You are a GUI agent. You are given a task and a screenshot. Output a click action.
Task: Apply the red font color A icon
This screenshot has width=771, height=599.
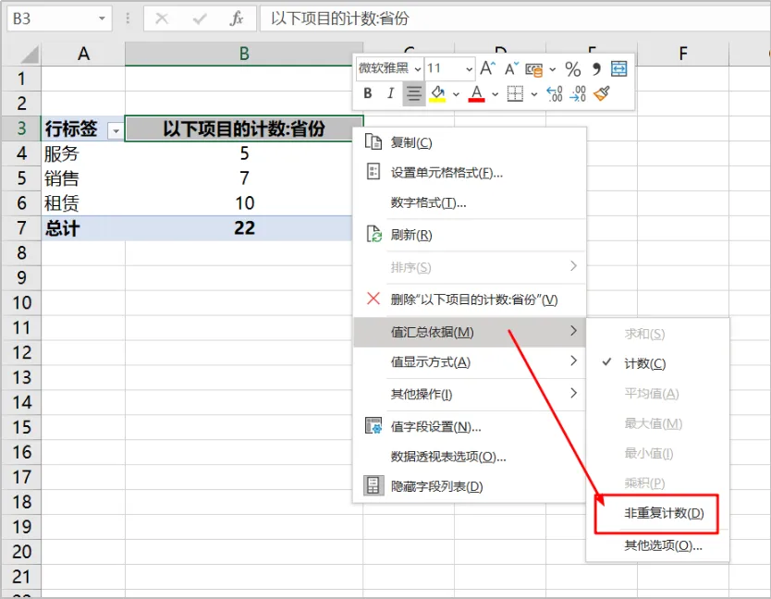coord(476,93)
